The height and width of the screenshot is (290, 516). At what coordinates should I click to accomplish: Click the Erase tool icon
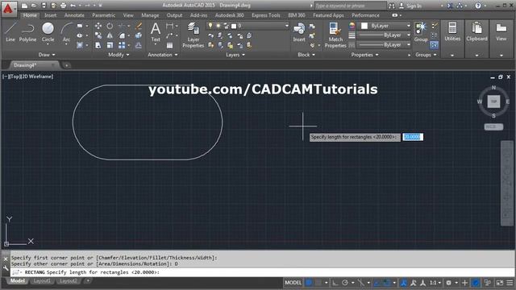tap(139, 26)
